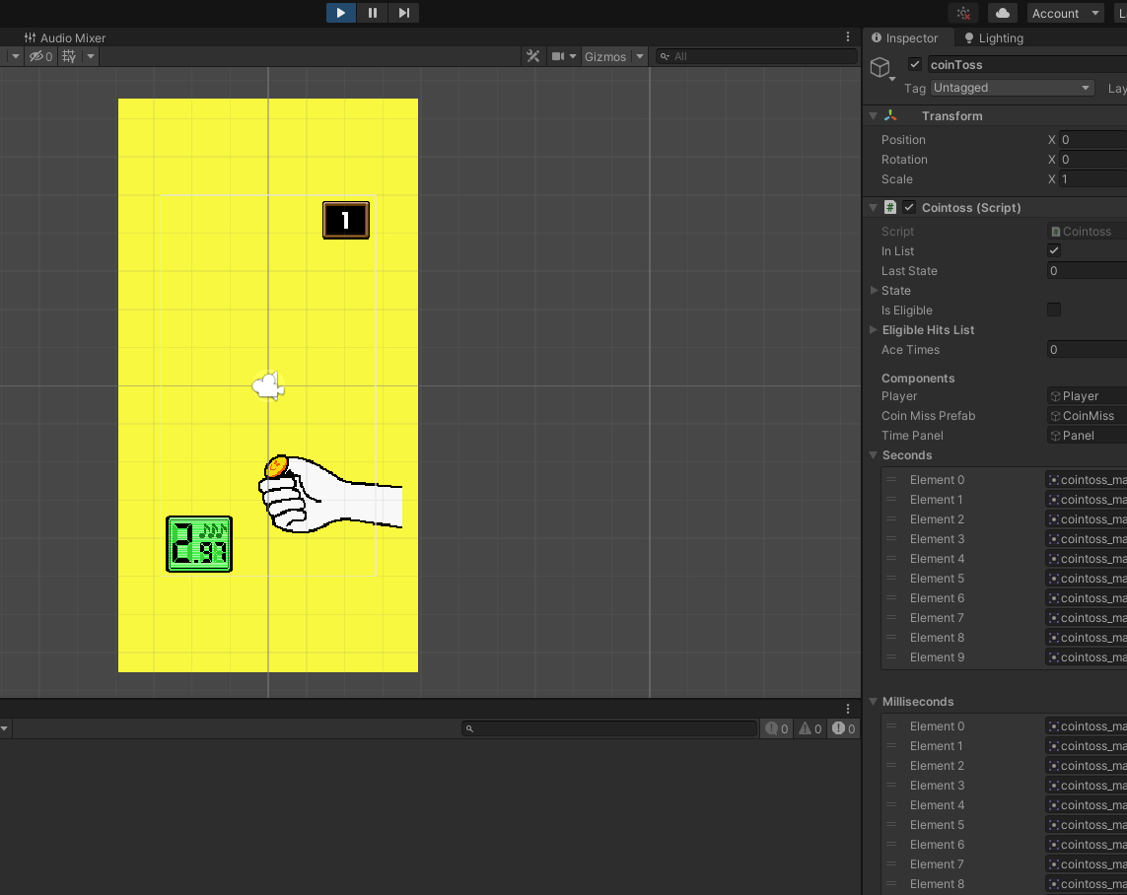Click the Ace Times value field
This screenshot has height=895, width=1127.
click(1087, 349)
